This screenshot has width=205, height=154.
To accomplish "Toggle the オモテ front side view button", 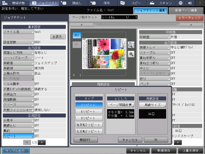I will 77,35.
